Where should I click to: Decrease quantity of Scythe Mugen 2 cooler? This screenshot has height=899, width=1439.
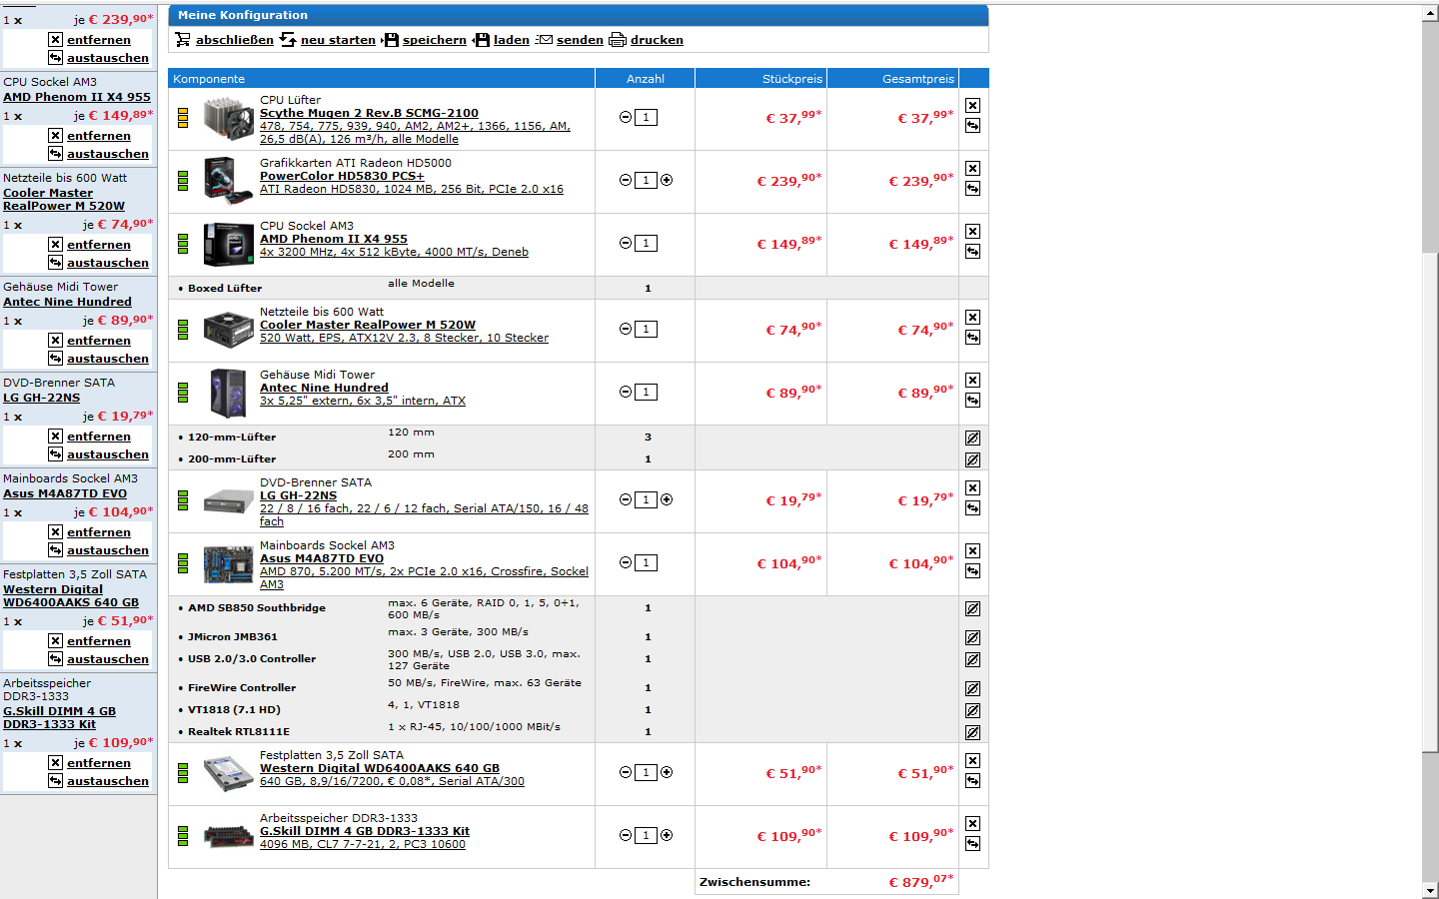click(x=626, y=118)
